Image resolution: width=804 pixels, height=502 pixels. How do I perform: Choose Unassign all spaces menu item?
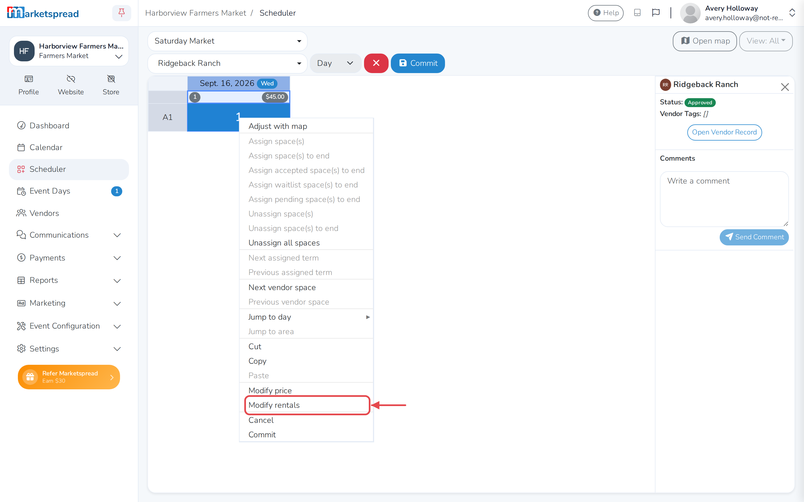pyautogui.click(x=306, y=243)
